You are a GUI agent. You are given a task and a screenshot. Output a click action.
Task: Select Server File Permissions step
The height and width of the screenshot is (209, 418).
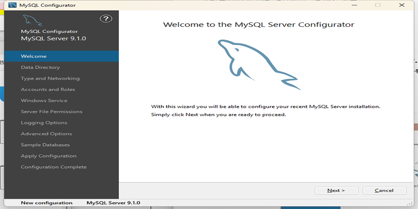pos(52,111)
